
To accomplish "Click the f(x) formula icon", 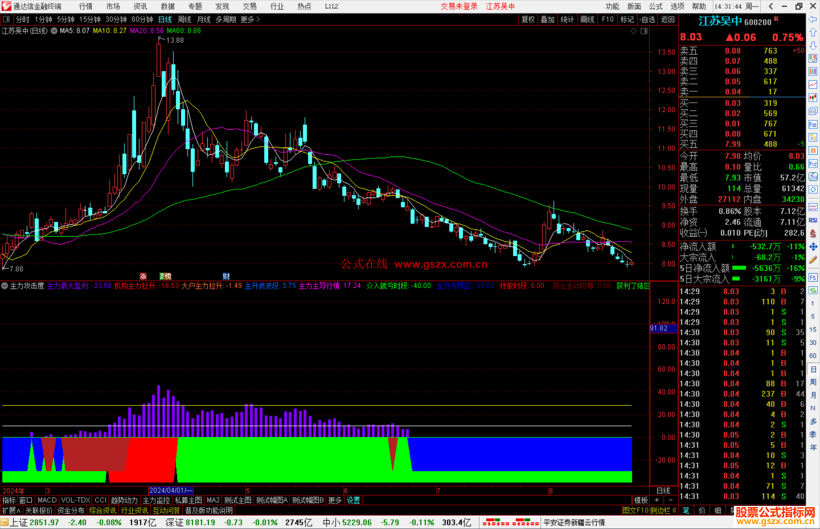I will (813, 177).
